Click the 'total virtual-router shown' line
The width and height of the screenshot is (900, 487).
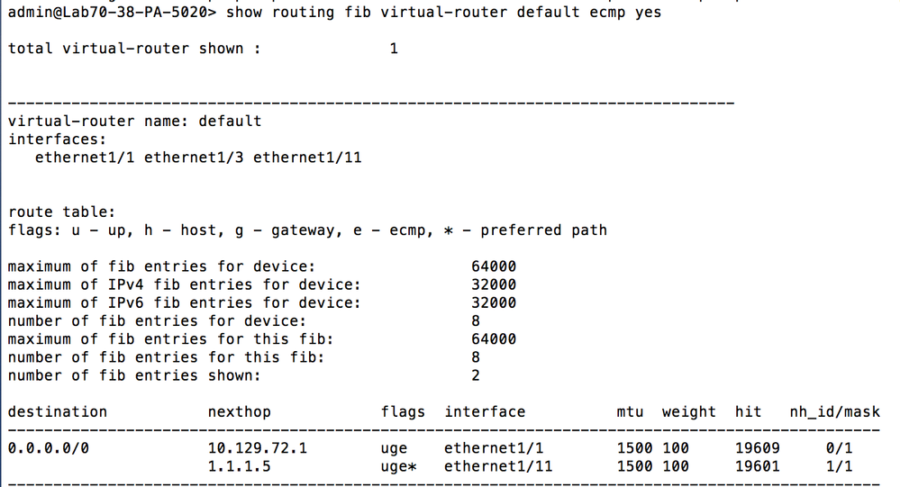pos(134,49)
